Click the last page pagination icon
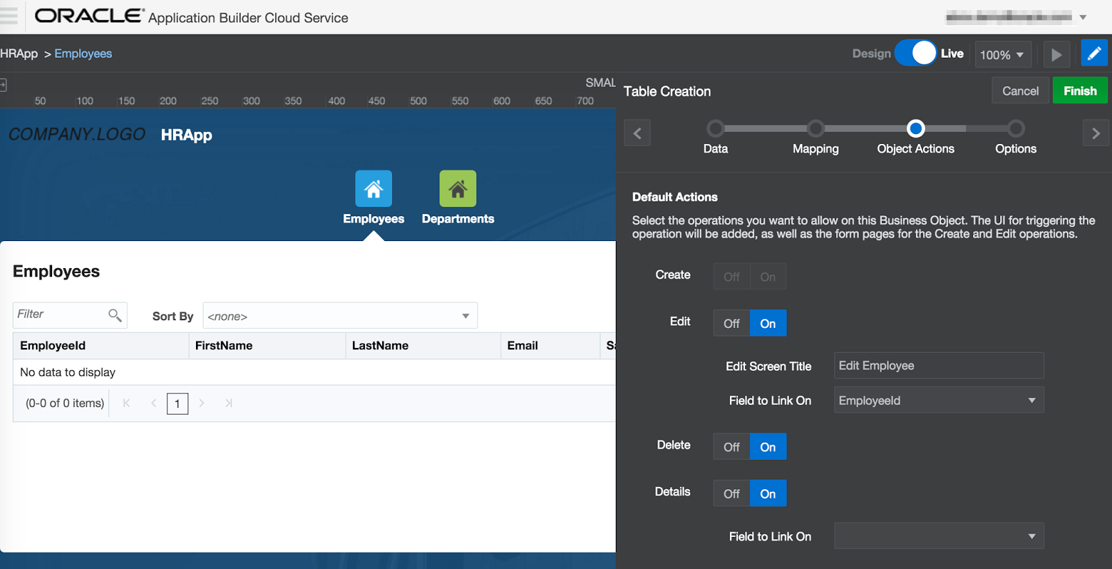This screenshot has width=1112, height=569. [229, 403]
